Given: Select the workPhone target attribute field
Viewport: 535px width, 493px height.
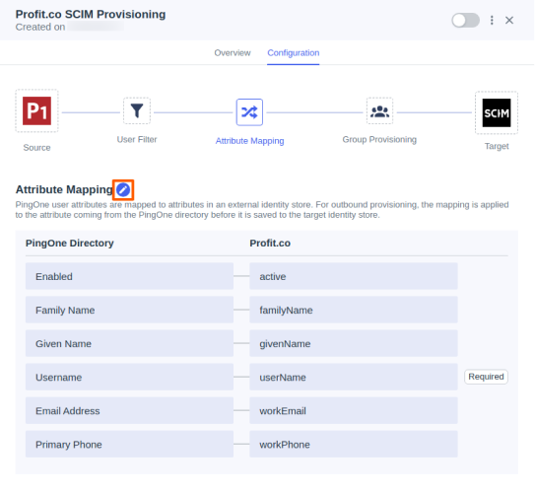Looking at the screenshot, I should (354, 444).
